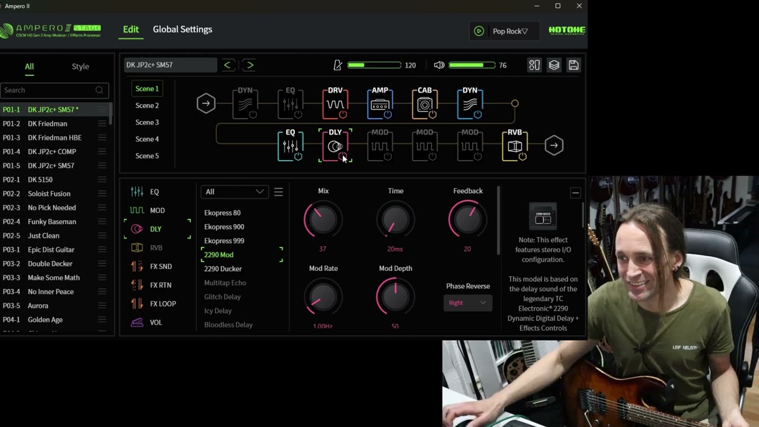Save patch with the floppy disk icon
The height and width of the screenshot is (427, 759).
(573, 65)
